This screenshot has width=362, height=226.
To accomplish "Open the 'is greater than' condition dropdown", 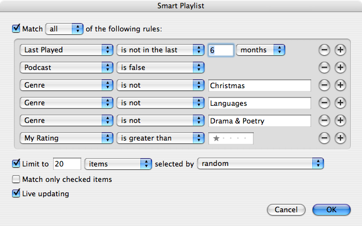I will click(x=160, y=138).
